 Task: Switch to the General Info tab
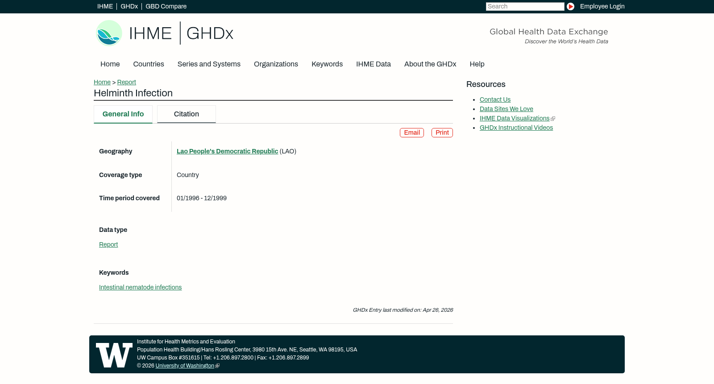pos(123,114)
